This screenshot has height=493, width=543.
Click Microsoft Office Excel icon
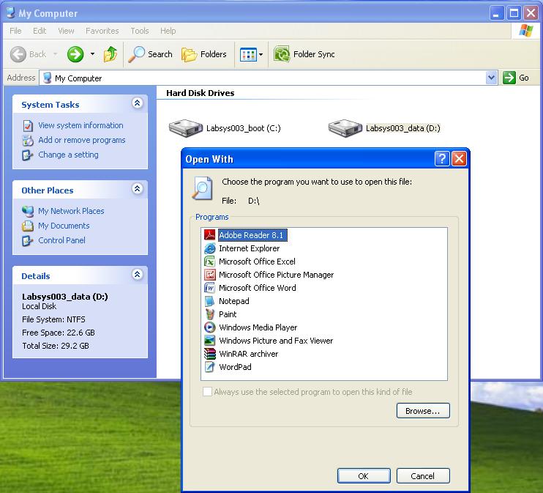(209, 262)
